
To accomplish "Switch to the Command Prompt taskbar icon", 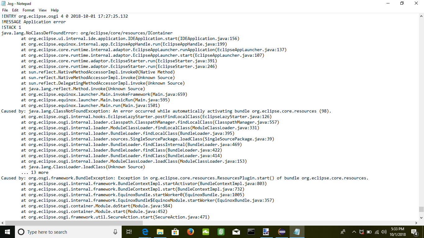I will click(251, 232).
